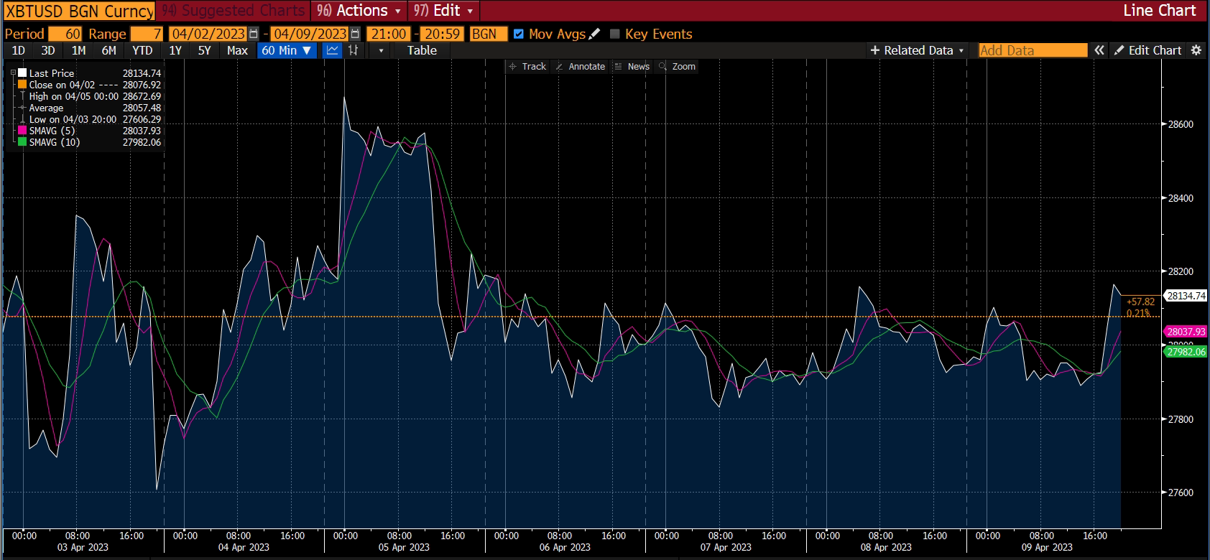Image resolution: width=1210 pixels, height=560 pixels.
Task: Expand the Related Data dropdown
Action: tap(917, 50)
